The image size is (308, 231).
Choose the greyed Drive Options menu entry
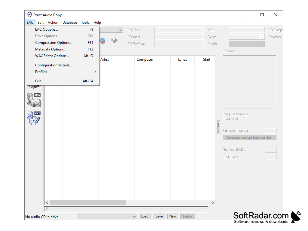(x=62, y=36)
